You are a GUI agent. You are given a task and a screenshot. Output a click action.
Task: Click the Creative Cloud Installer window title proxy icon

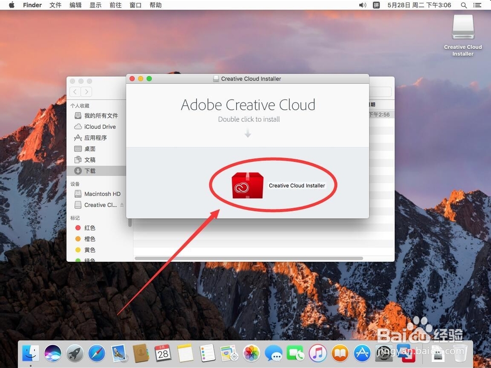pyautogui.click(x=216, y=79)
